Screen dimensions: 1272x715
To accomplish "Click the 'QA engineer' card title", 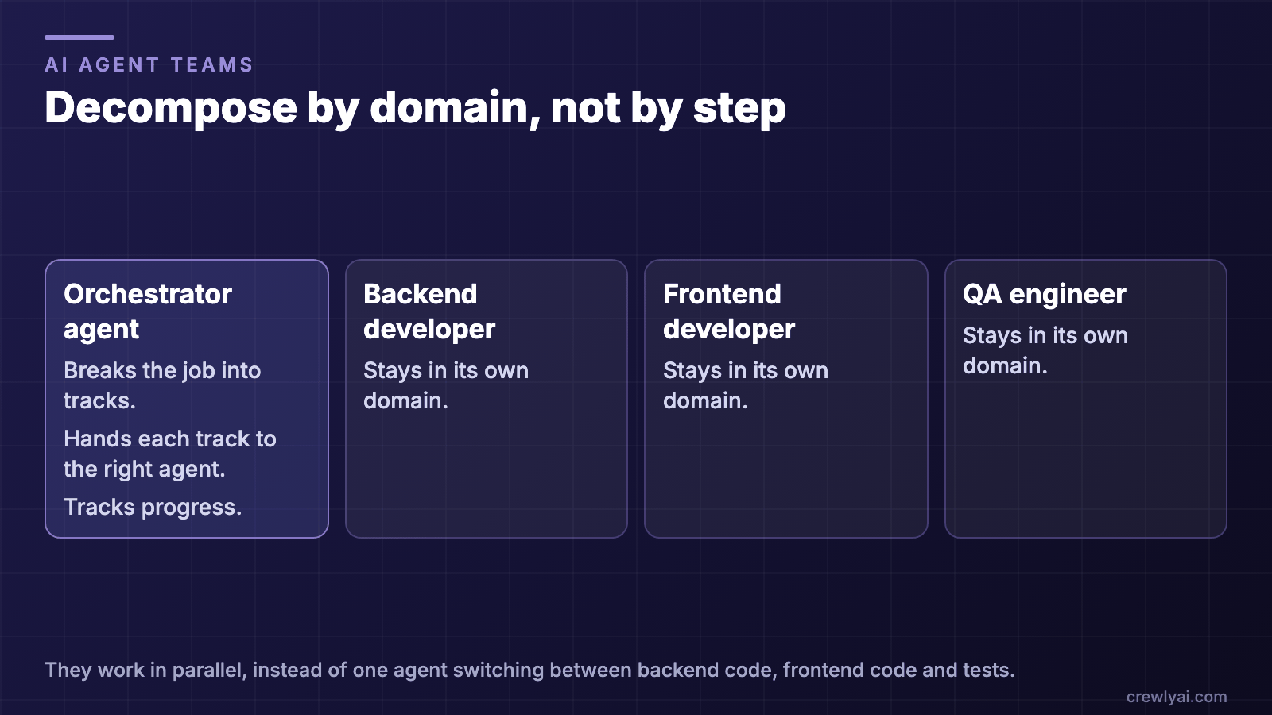I will point(1045,294).
